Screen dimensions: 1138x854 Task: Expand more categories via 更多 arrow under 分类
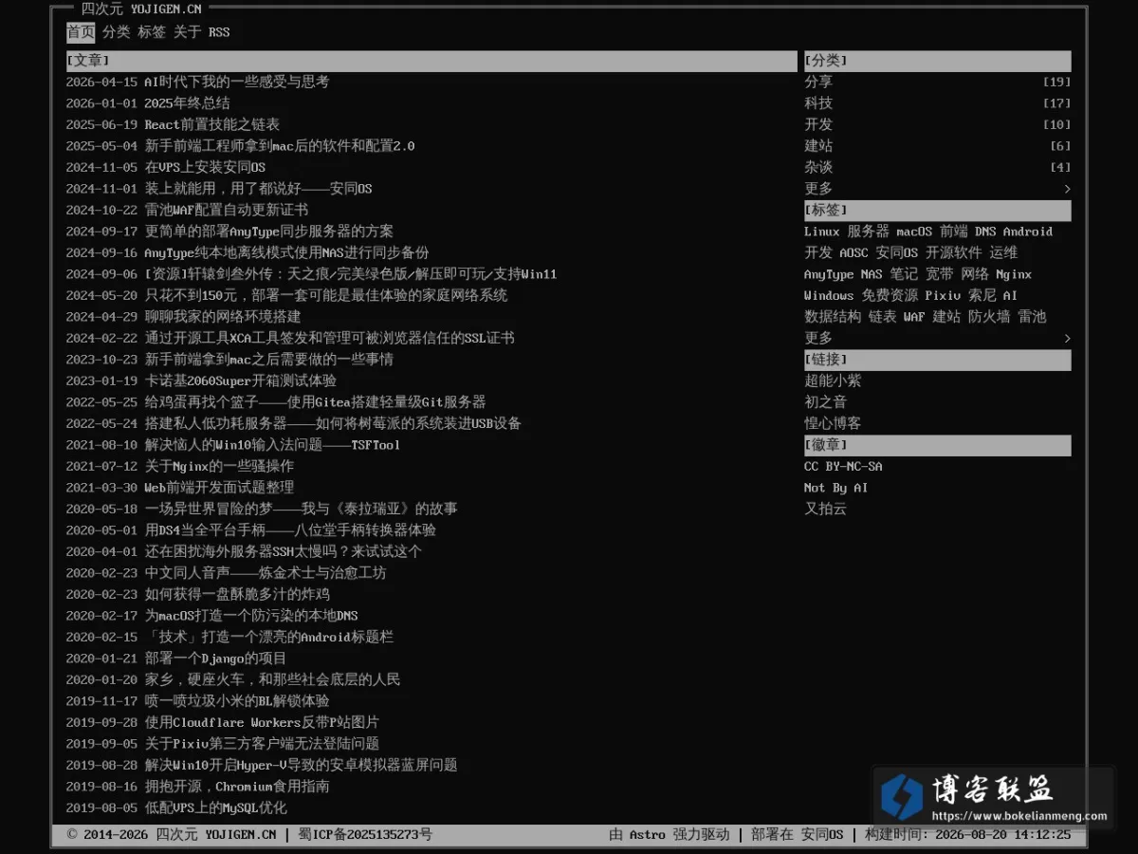[938, 189]
